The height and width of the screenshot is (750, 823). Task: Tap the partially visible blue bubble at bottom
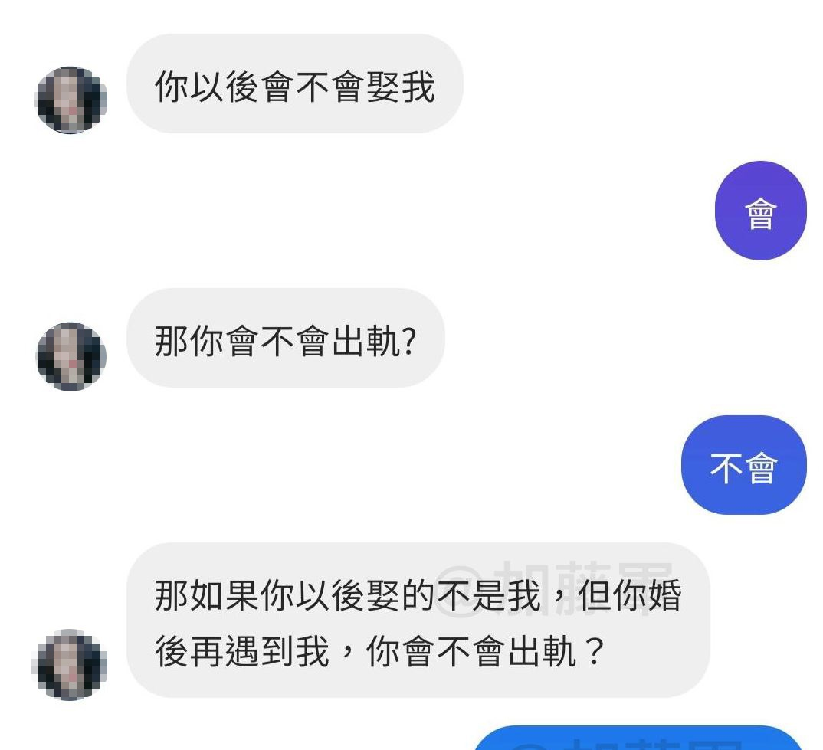click(x=638, y=738)
